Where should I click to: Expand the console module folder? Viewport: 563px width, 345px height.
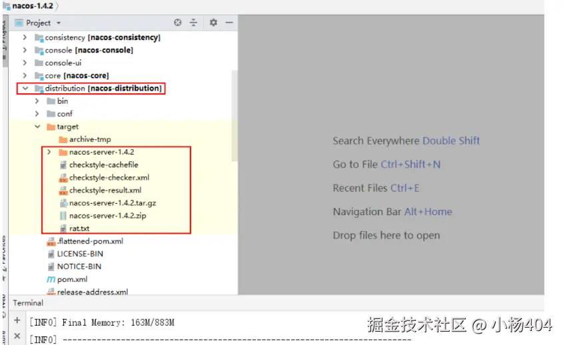pyautogui.click(x=25, y=50)
